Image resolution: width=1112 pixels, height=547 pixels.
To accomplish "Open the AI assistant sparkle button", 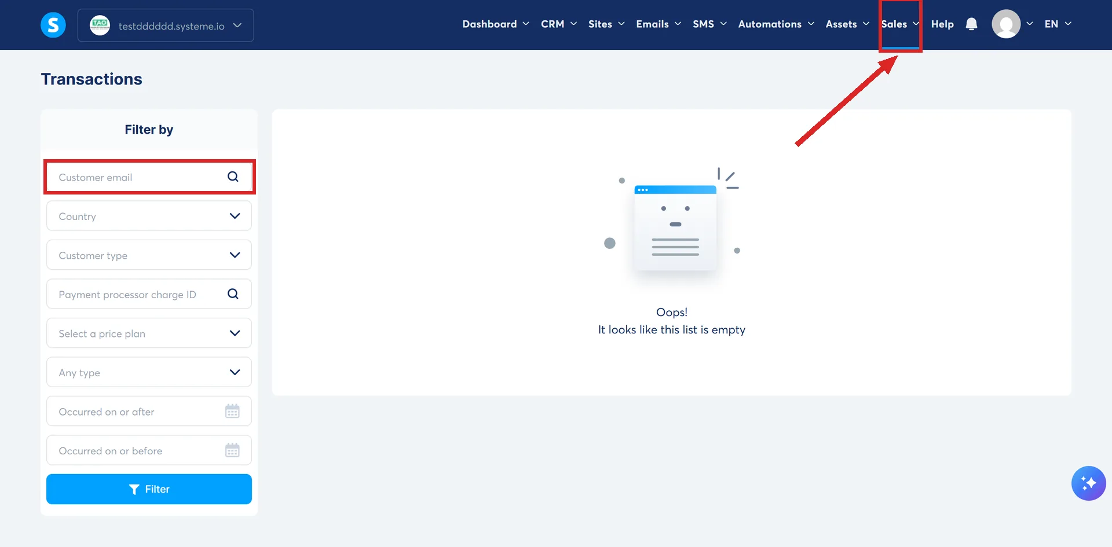I will 1088,483.
